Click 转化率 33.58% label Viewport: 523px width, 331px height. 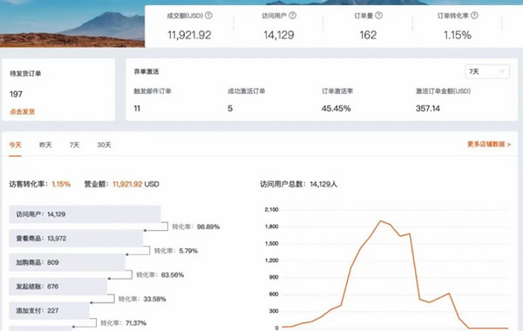pos(142,299)
